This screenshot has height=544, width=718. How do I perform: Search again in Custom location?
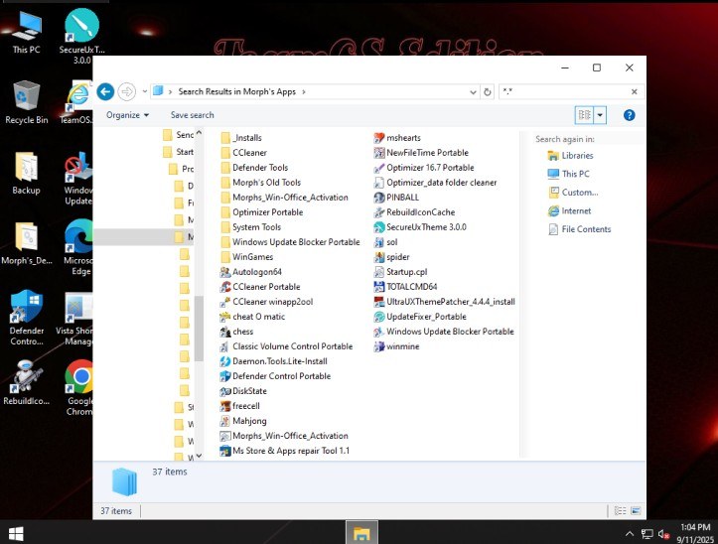pos(573,193)
